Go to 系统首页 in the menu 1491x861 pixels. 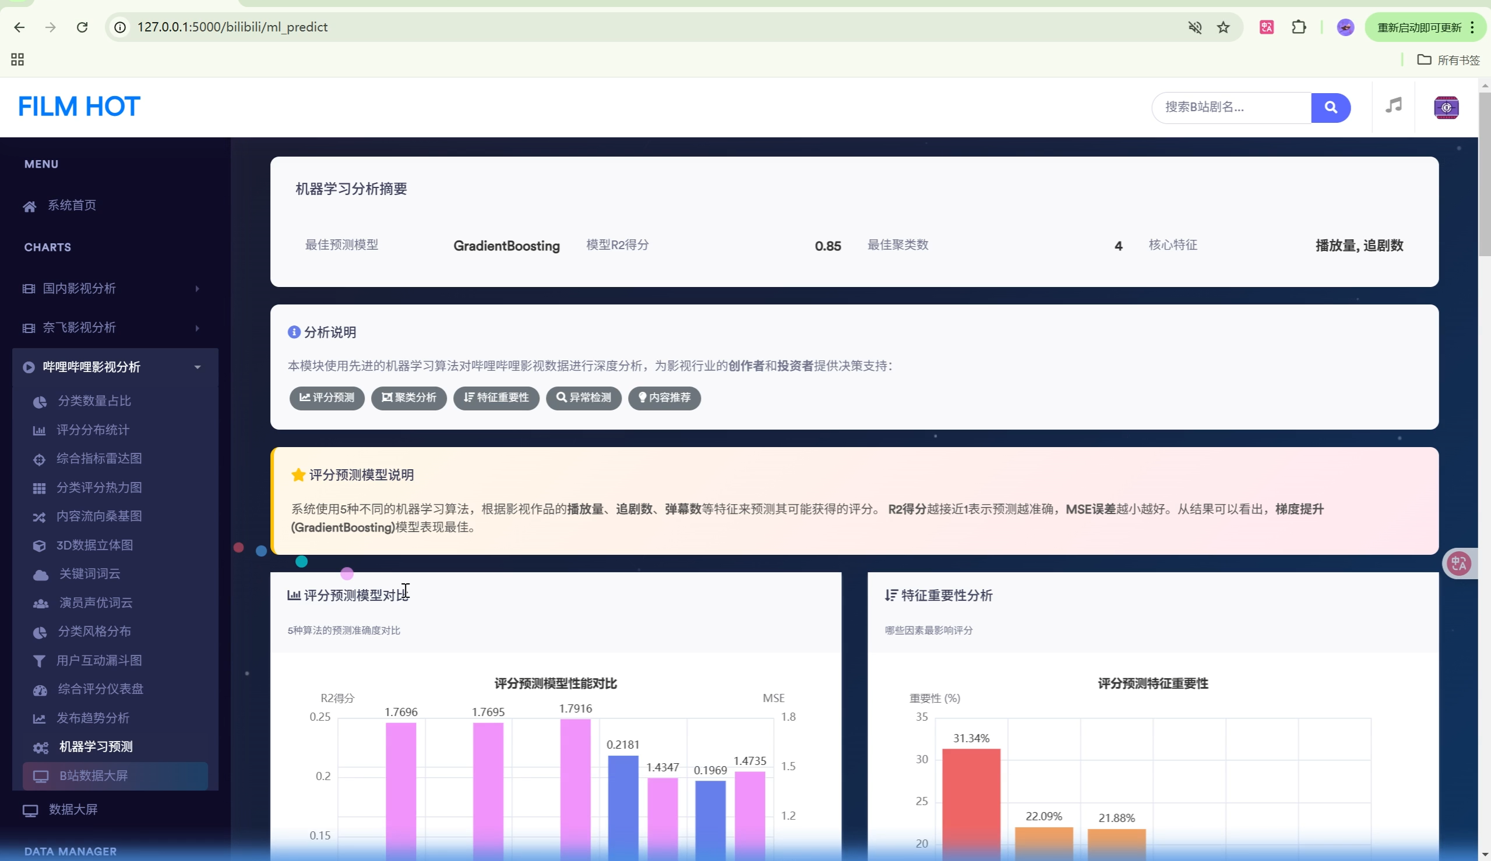pyautogui.click(x=72, y=205)
